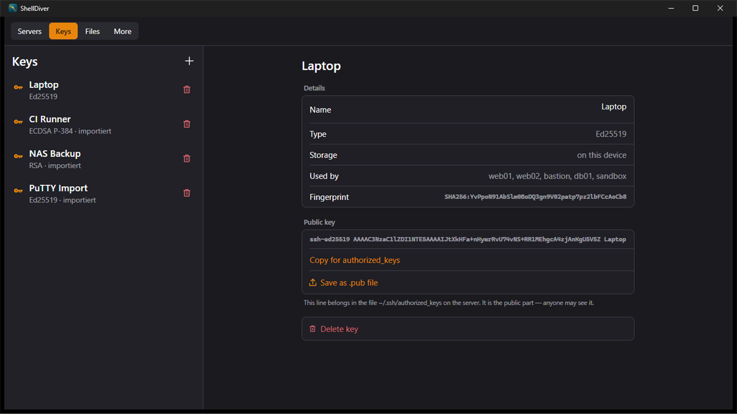
Task: Click the Used by server list value
Action: tap(557, 176)
